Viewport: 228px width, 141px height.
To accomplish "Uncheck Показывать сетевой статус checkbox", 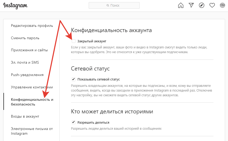I will (74, 79).
